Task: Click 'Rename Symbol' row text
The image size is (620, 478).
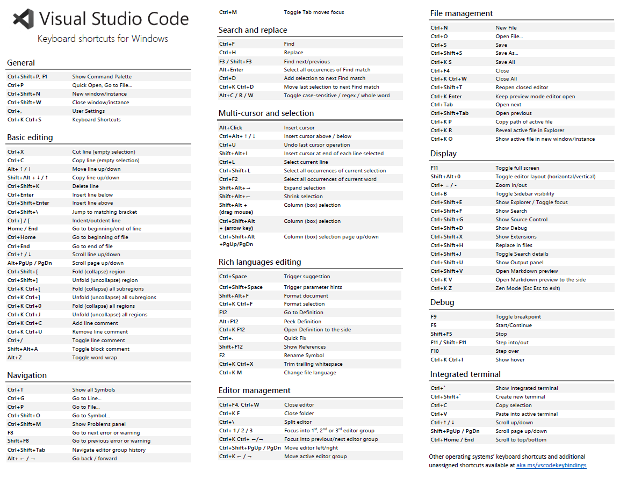Action: coord(304,356)
